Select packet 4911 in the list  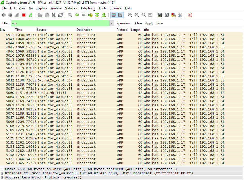tap(121, 35)
